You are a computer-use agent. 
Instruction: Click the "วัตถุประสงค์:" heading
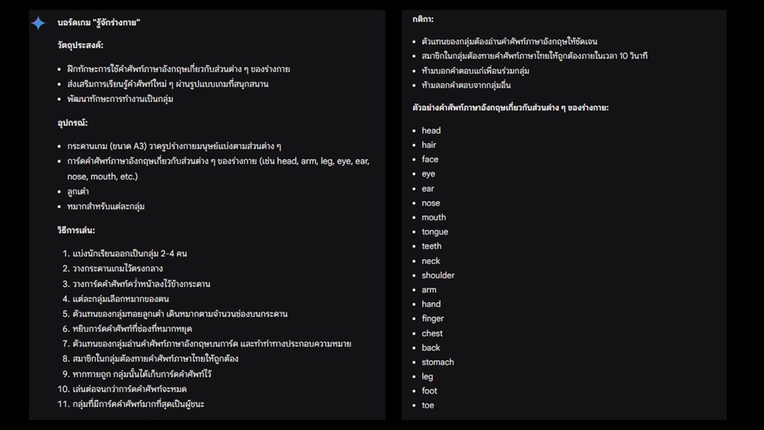pos(80,46)
